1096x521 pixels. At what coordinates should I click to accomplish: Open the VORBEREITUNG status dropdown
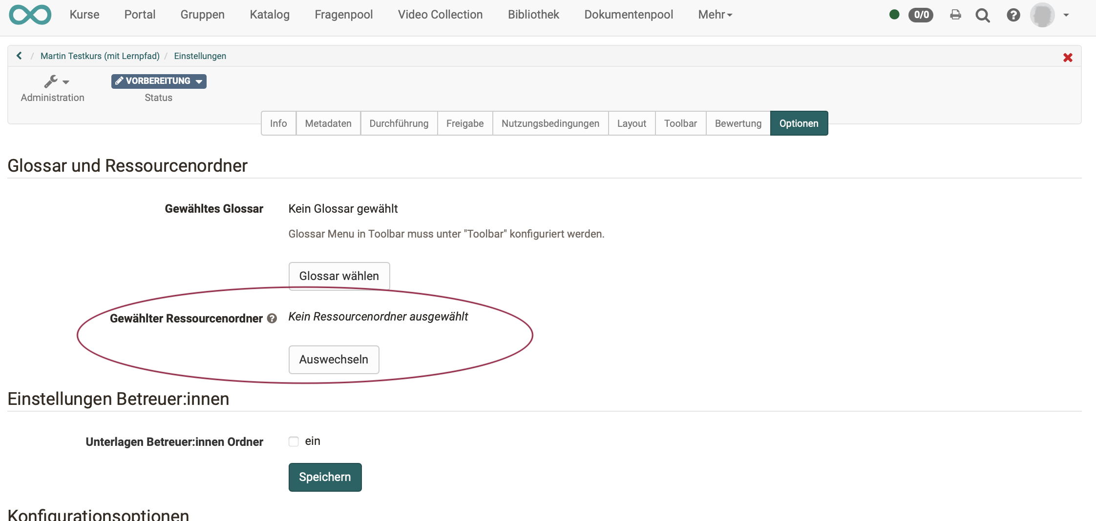[158, 81]
